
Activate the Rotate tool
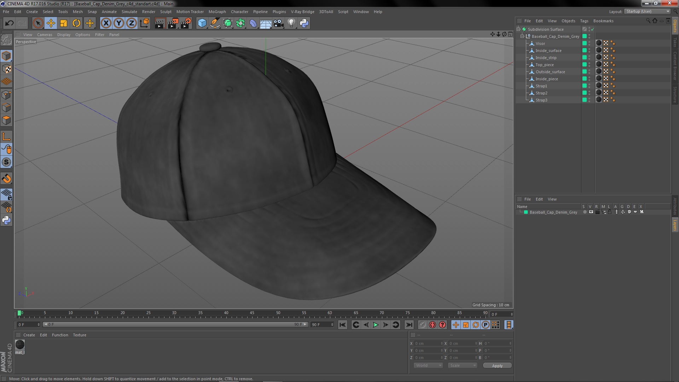76,23
